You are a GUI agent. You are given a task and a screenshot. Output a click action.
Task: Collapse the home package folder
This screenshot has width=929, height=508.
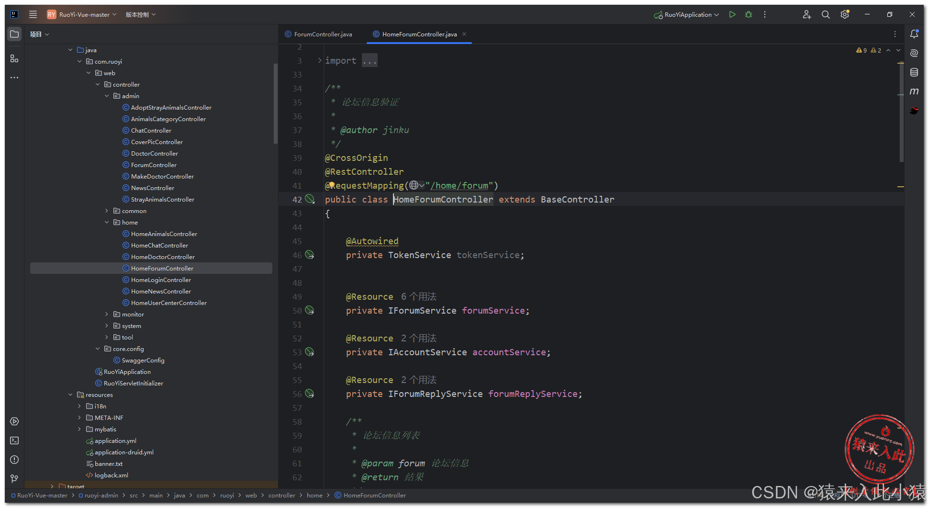pos(107,222)
